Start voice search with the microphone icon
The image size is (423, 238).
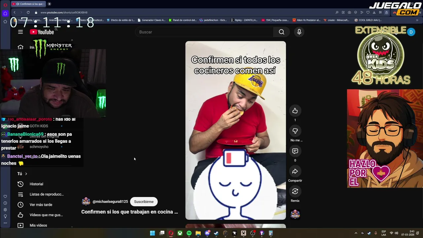[x=299, y=32]
